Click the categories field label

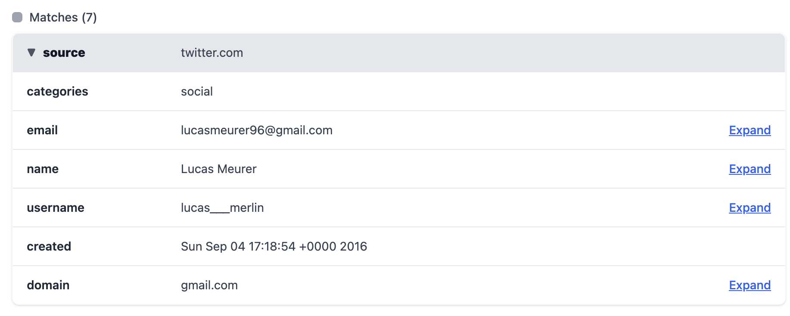coord(57,91)
